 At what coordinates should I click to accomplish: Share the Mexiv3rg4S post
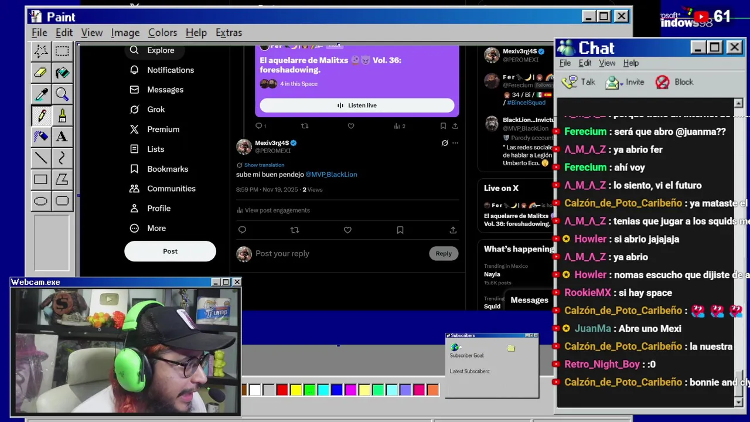point(453,230)
